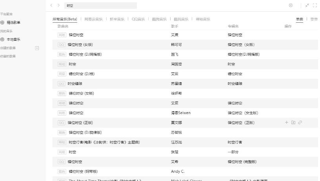The image size is (320, 181).
Task: Open album 时空缝隙
Action: [x=235, y=84]
